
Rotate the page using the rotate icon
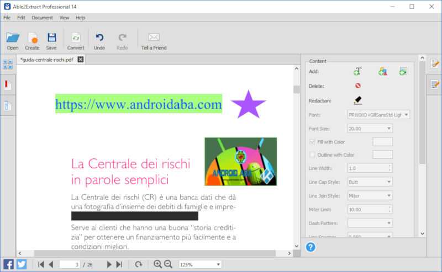click(x=138, y=264)
